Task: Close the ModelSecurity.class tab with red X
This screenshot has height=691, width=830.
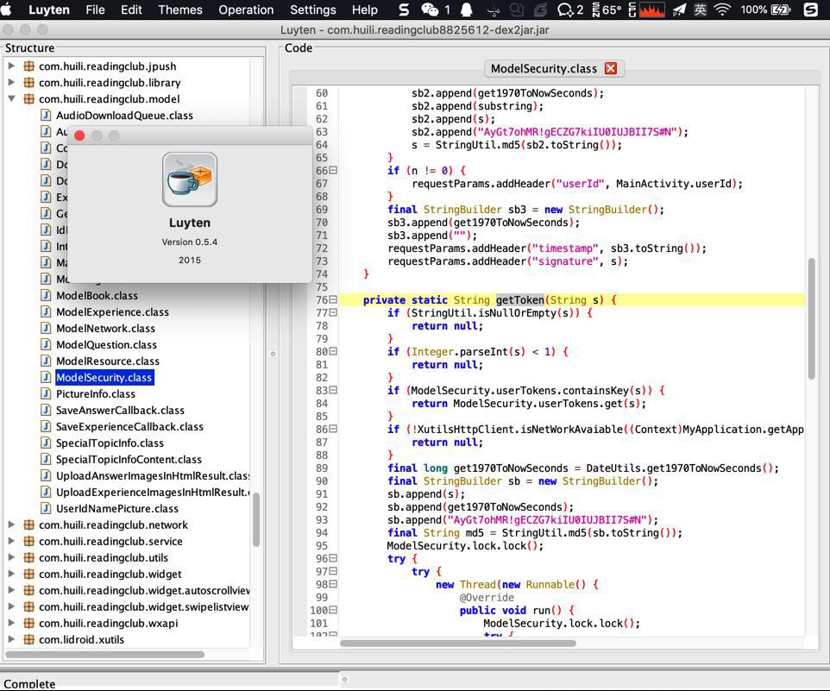Action: pyautogui.click(x=611, y=68)
